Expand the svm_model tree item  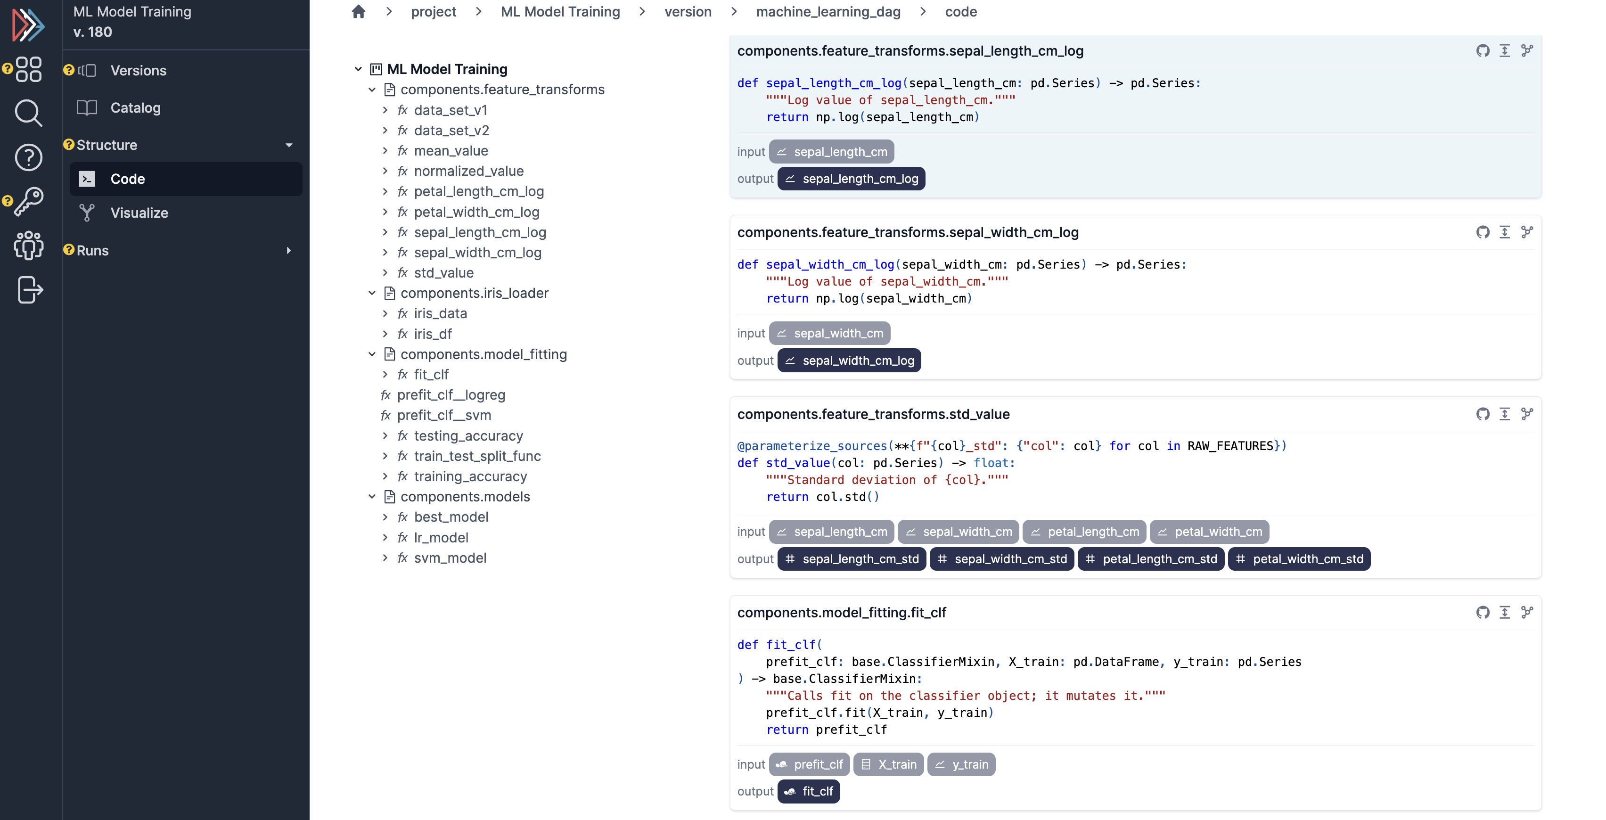tap(385, 558)
